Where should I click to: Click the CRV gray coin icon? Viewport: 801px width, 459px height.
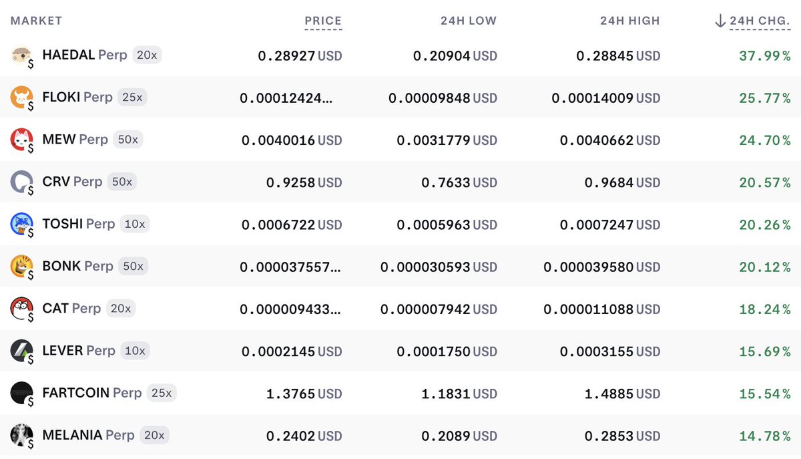[x=22, y=182]
